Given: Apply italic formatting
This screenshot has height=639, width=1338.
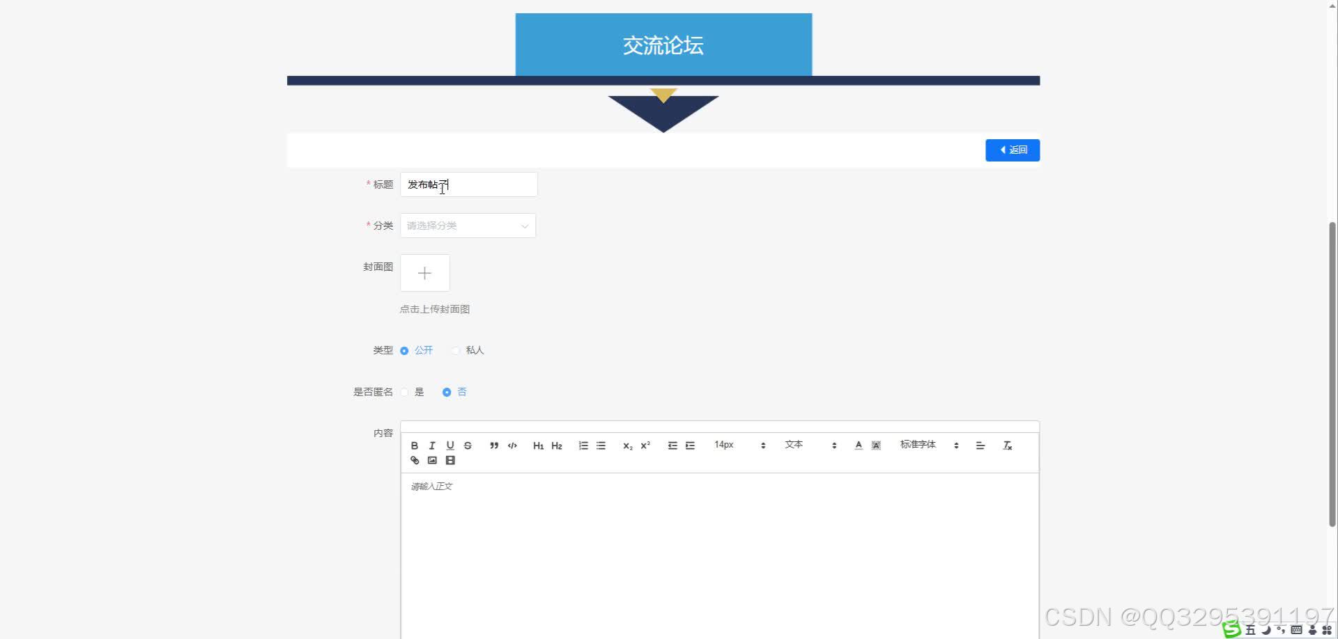Looking at the screenshot, I should 432,445.
